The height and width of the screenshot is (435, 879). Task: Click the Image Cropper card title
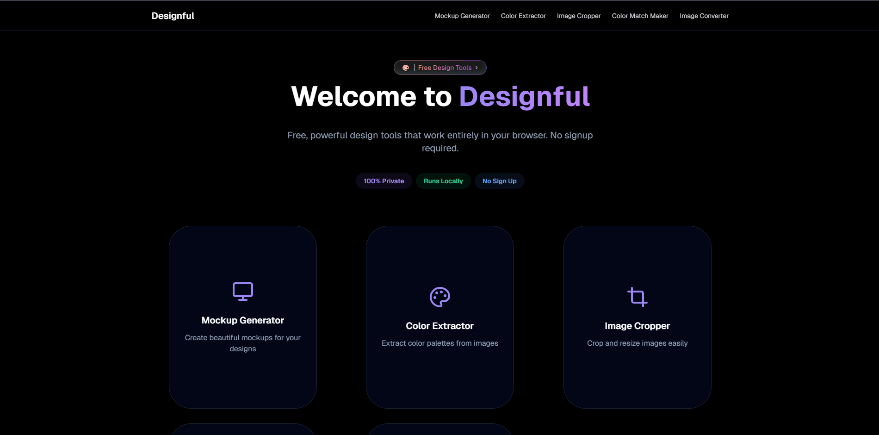tap(637, 326)
